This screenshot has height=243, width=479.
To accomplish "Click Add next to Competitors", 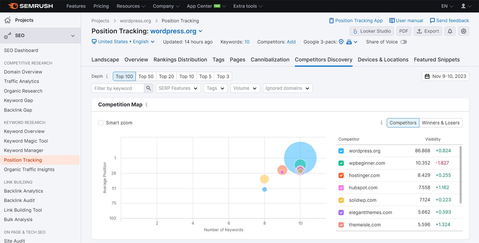I will [291, 42].
